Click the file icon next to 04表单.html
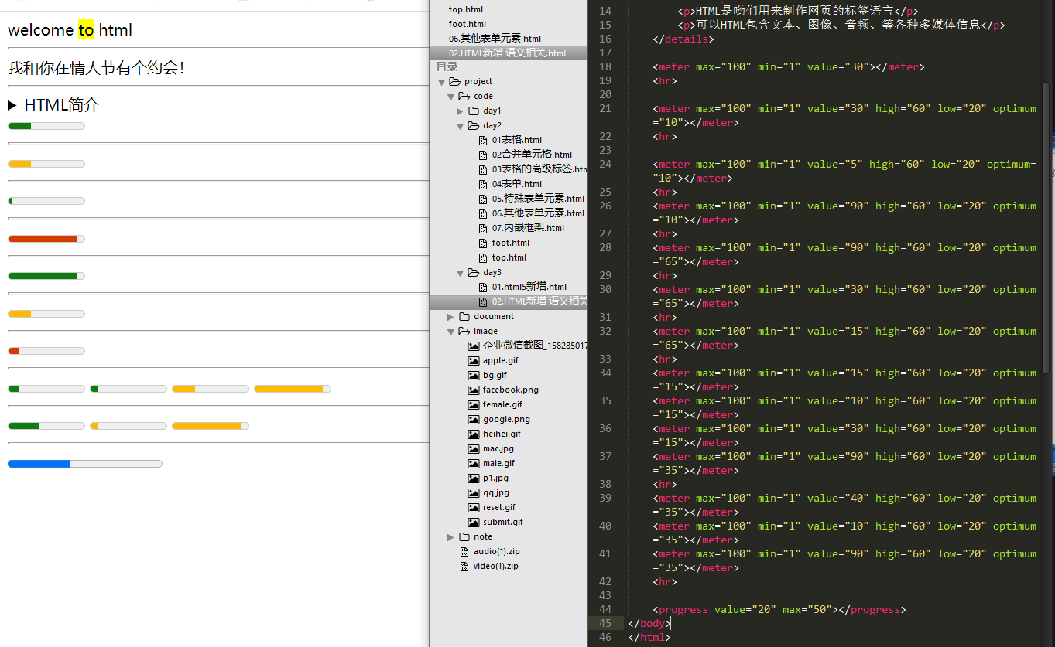The width and height of the screenshot is (1055, 647). (x=483, y=184)
